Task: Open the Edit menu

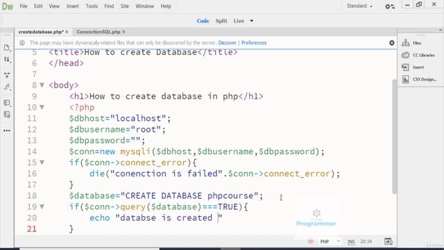Action: [38, 6]
